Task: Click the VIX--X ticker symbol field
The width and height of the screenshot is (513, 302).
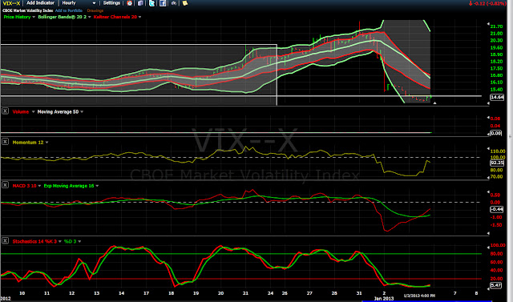Action: [x=11, y=3]
